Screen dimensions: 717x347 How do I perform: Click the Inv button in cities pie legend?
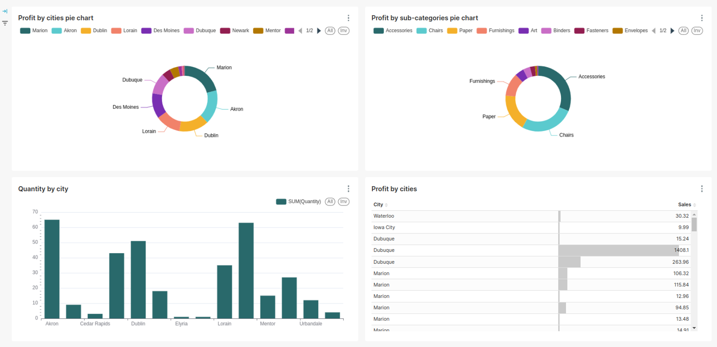tap(343, 31)
